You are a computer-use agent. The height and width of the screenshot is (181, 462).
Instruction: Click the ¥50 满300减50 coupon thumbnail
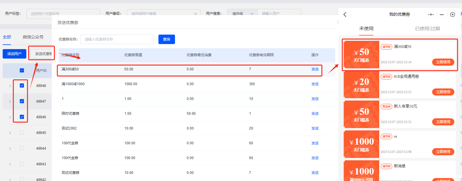362,55
